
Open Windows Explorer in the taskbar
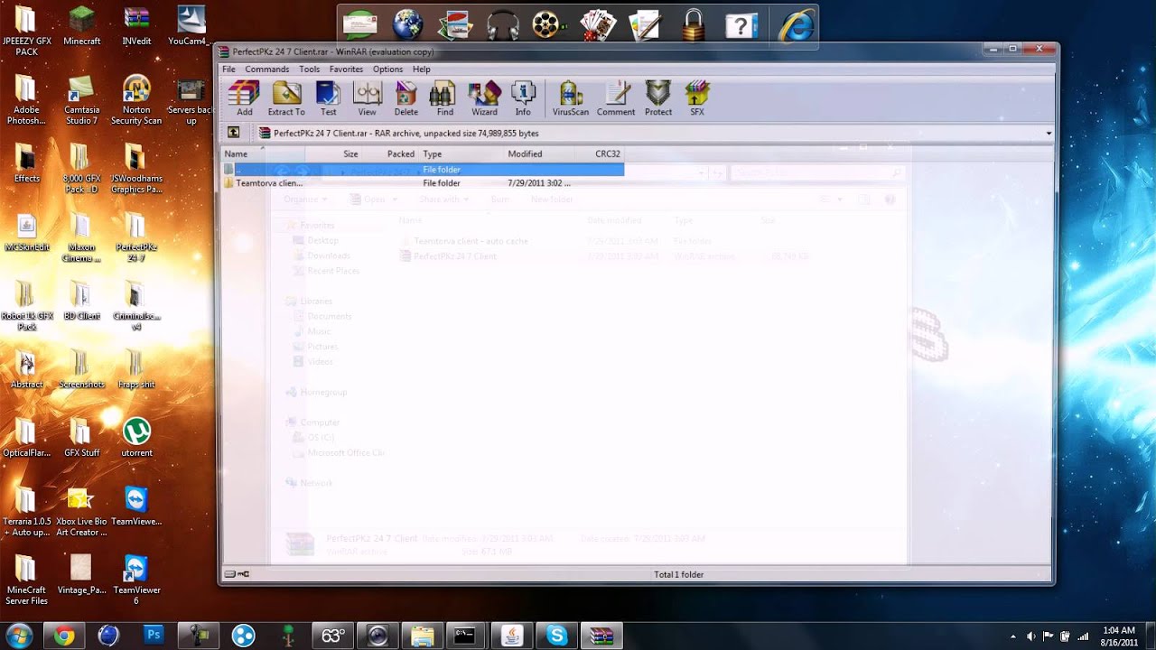coord(422,636)
